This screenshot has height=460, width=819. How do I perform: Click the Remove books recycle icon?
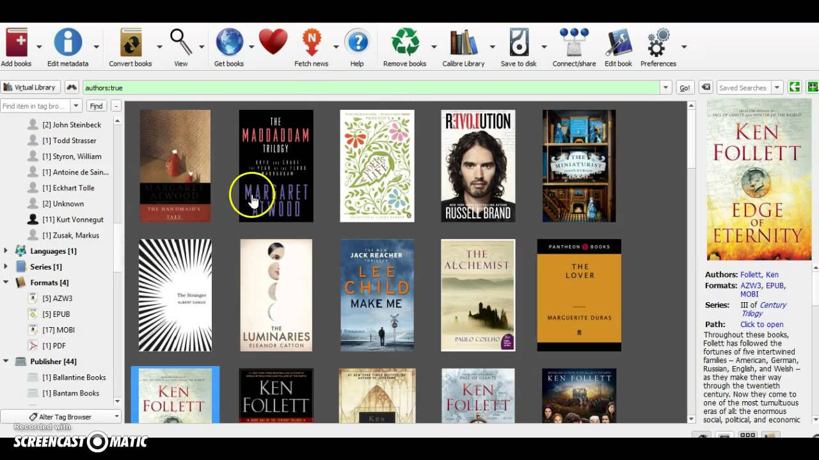(406, 40)
